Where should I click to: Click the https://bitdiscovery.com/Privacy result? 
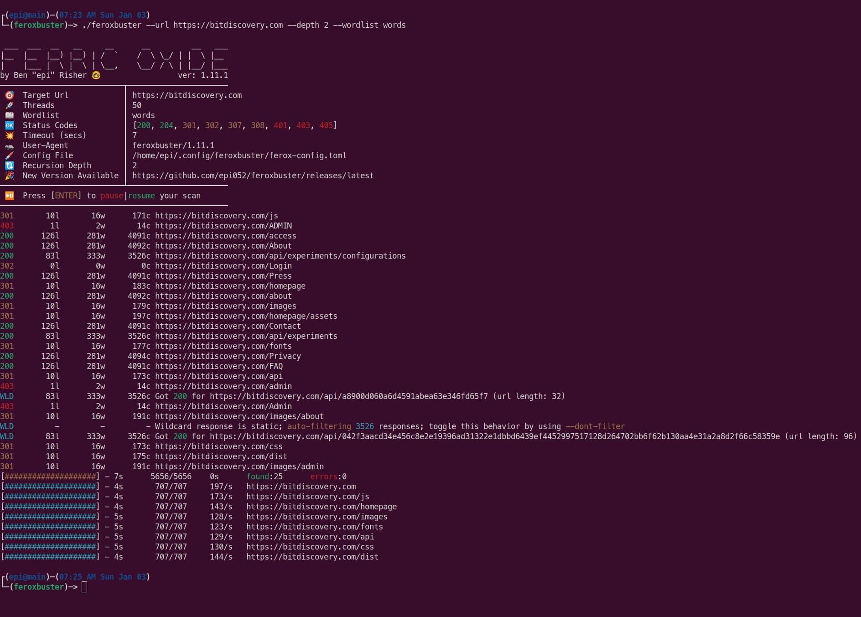click(x=228, y=356)
